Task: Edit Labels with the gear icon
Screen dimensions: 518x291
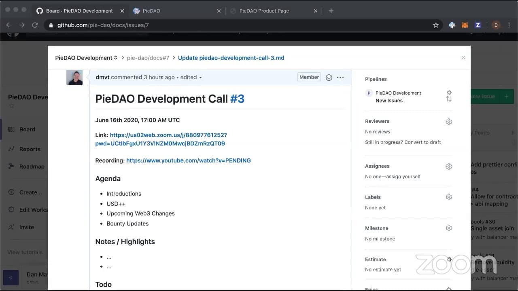Action: tap(449, 197)
